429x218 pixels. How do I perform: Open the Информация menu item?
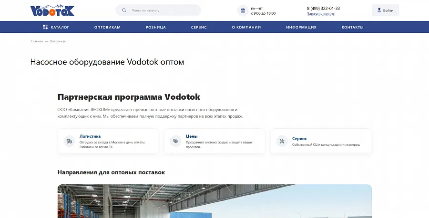(x=301, y=27)
